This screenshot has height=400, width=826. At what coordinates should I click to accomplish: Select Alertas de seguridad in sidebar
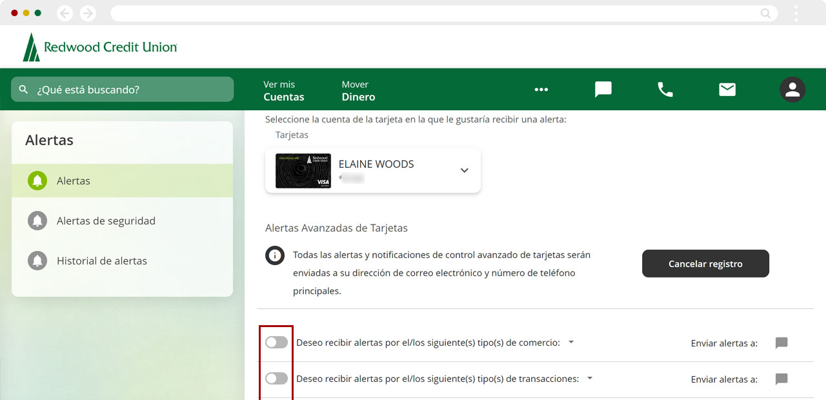[x=106, y=221]
